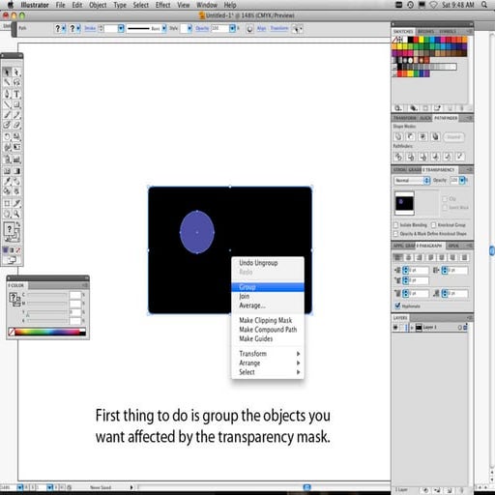Expand Layer 1 disclosure triangle

412,328
